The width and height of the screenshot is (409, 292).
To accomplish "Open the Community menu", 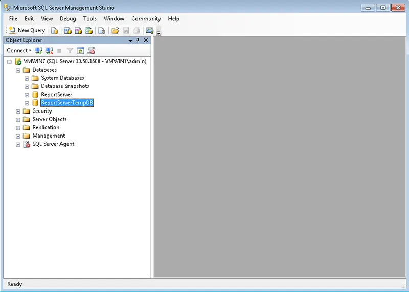I will 146,19.
